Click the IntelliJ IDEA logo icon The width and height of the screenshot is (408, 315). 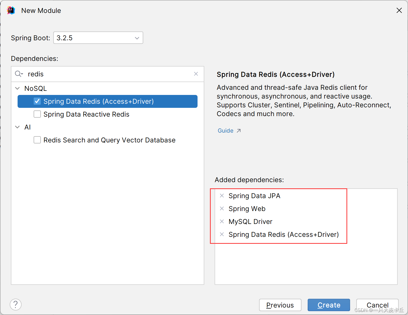[x=11, y=10]
